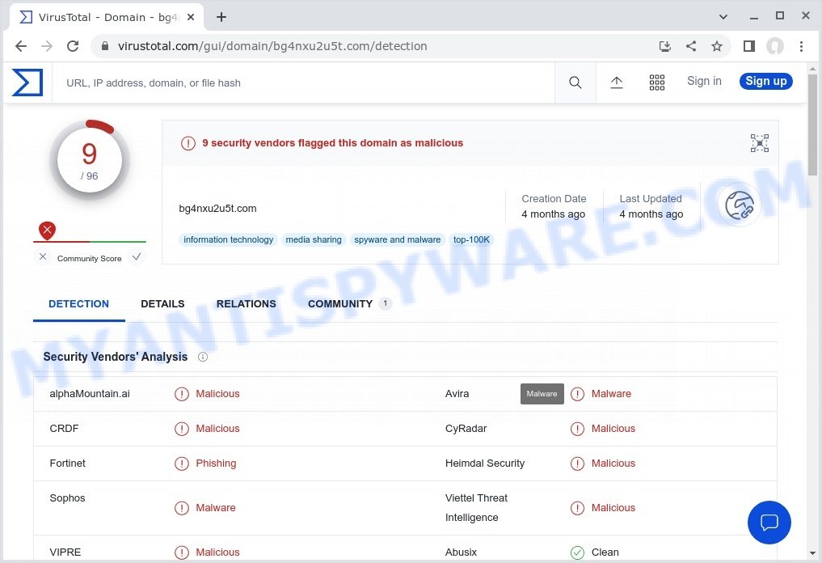Click the share page icon
The height and width of the screenshot is (563, 822).
[x=691, y=46]
